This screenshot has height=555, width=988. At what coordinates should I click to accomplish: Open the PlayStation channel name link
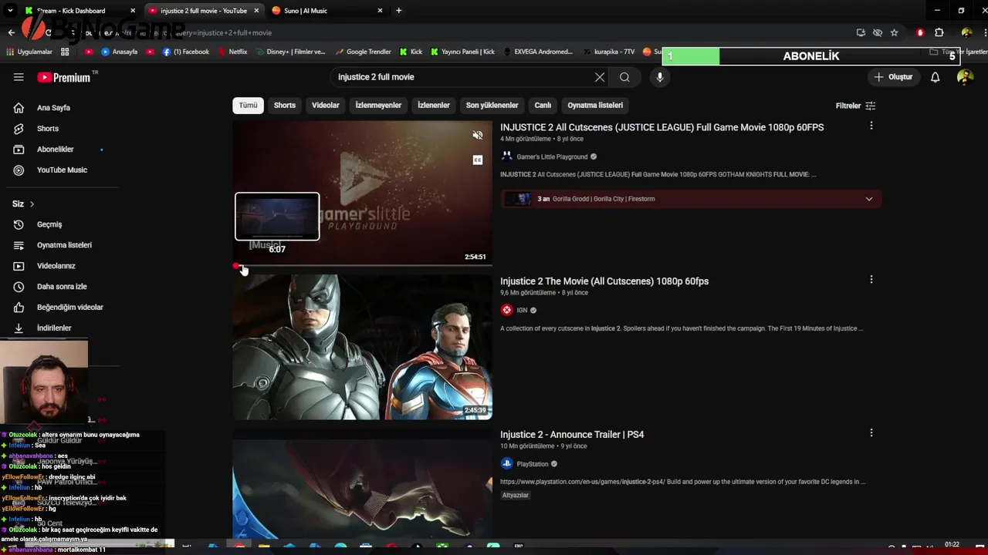click(x=533, y=464)
